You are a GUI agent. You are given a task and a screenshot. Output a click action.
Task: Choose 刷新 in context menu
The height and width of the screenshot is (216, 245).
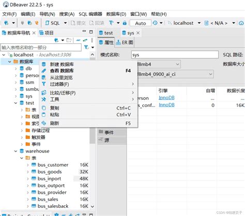[88, 123]
